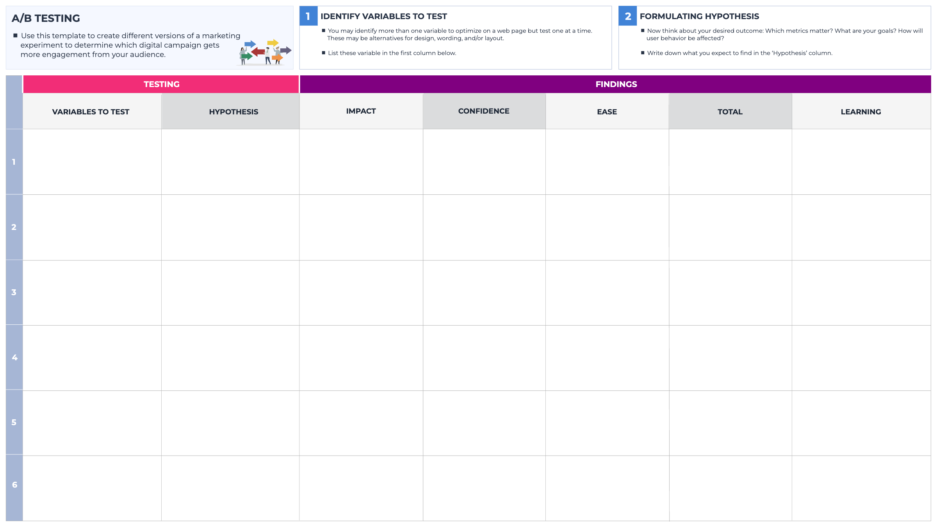Click the A/B TESTING title
The width and height of the screenshot is (937, 527).
[x=46, y=18]
